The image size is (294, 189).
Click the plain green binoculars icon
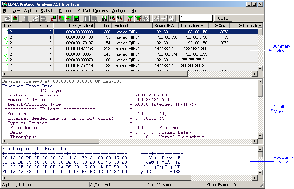pos(105,18)
